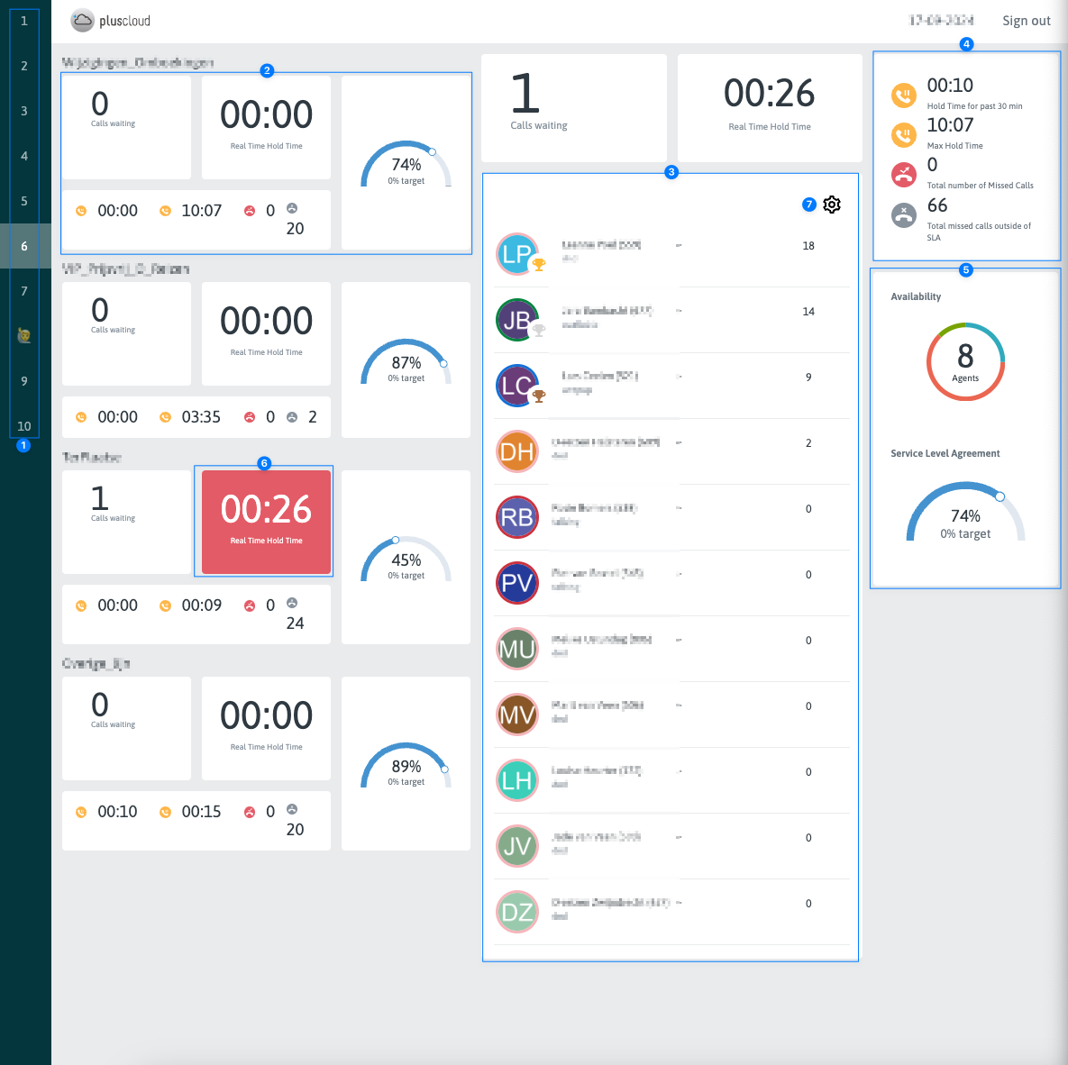Open the gear settings icon above agent list
This screenshot has height=1065, width=1068.
pos(832,205)
